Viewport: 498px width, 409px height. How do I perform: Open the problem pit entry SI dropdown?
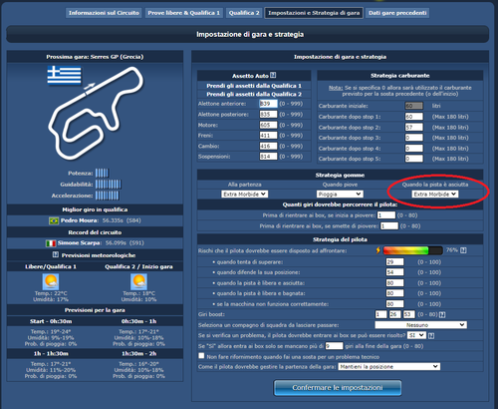point(416,335)
